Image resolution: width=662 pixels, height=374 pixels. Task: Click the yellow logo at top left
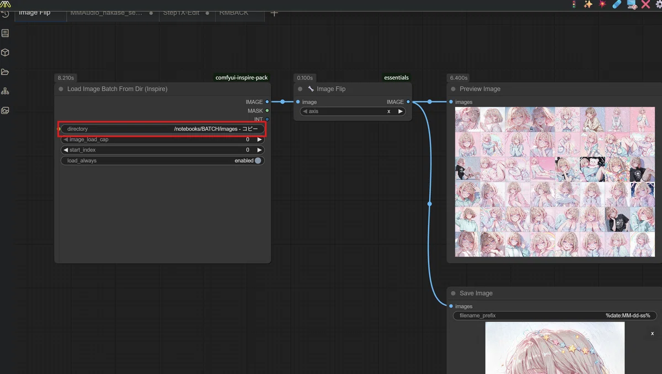click(6, 3)
